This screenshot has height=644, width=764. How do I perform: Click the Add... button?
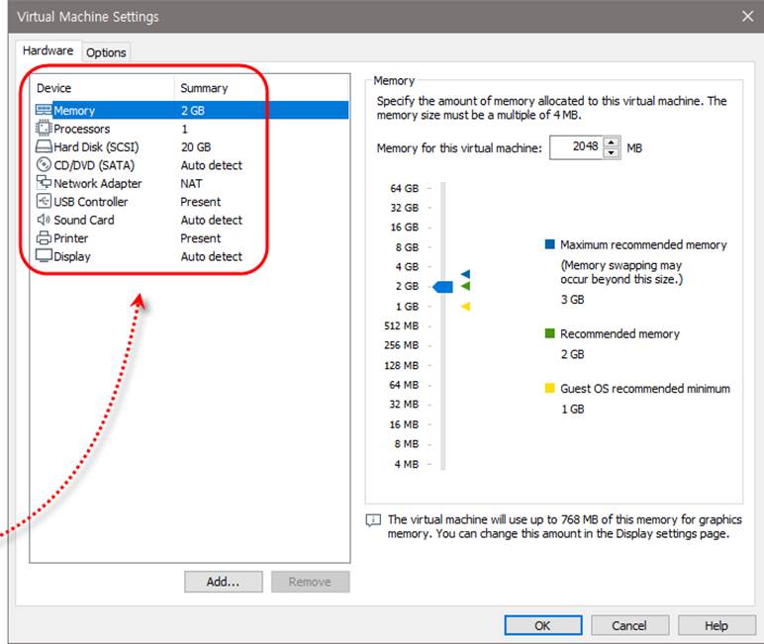[223, 582]
